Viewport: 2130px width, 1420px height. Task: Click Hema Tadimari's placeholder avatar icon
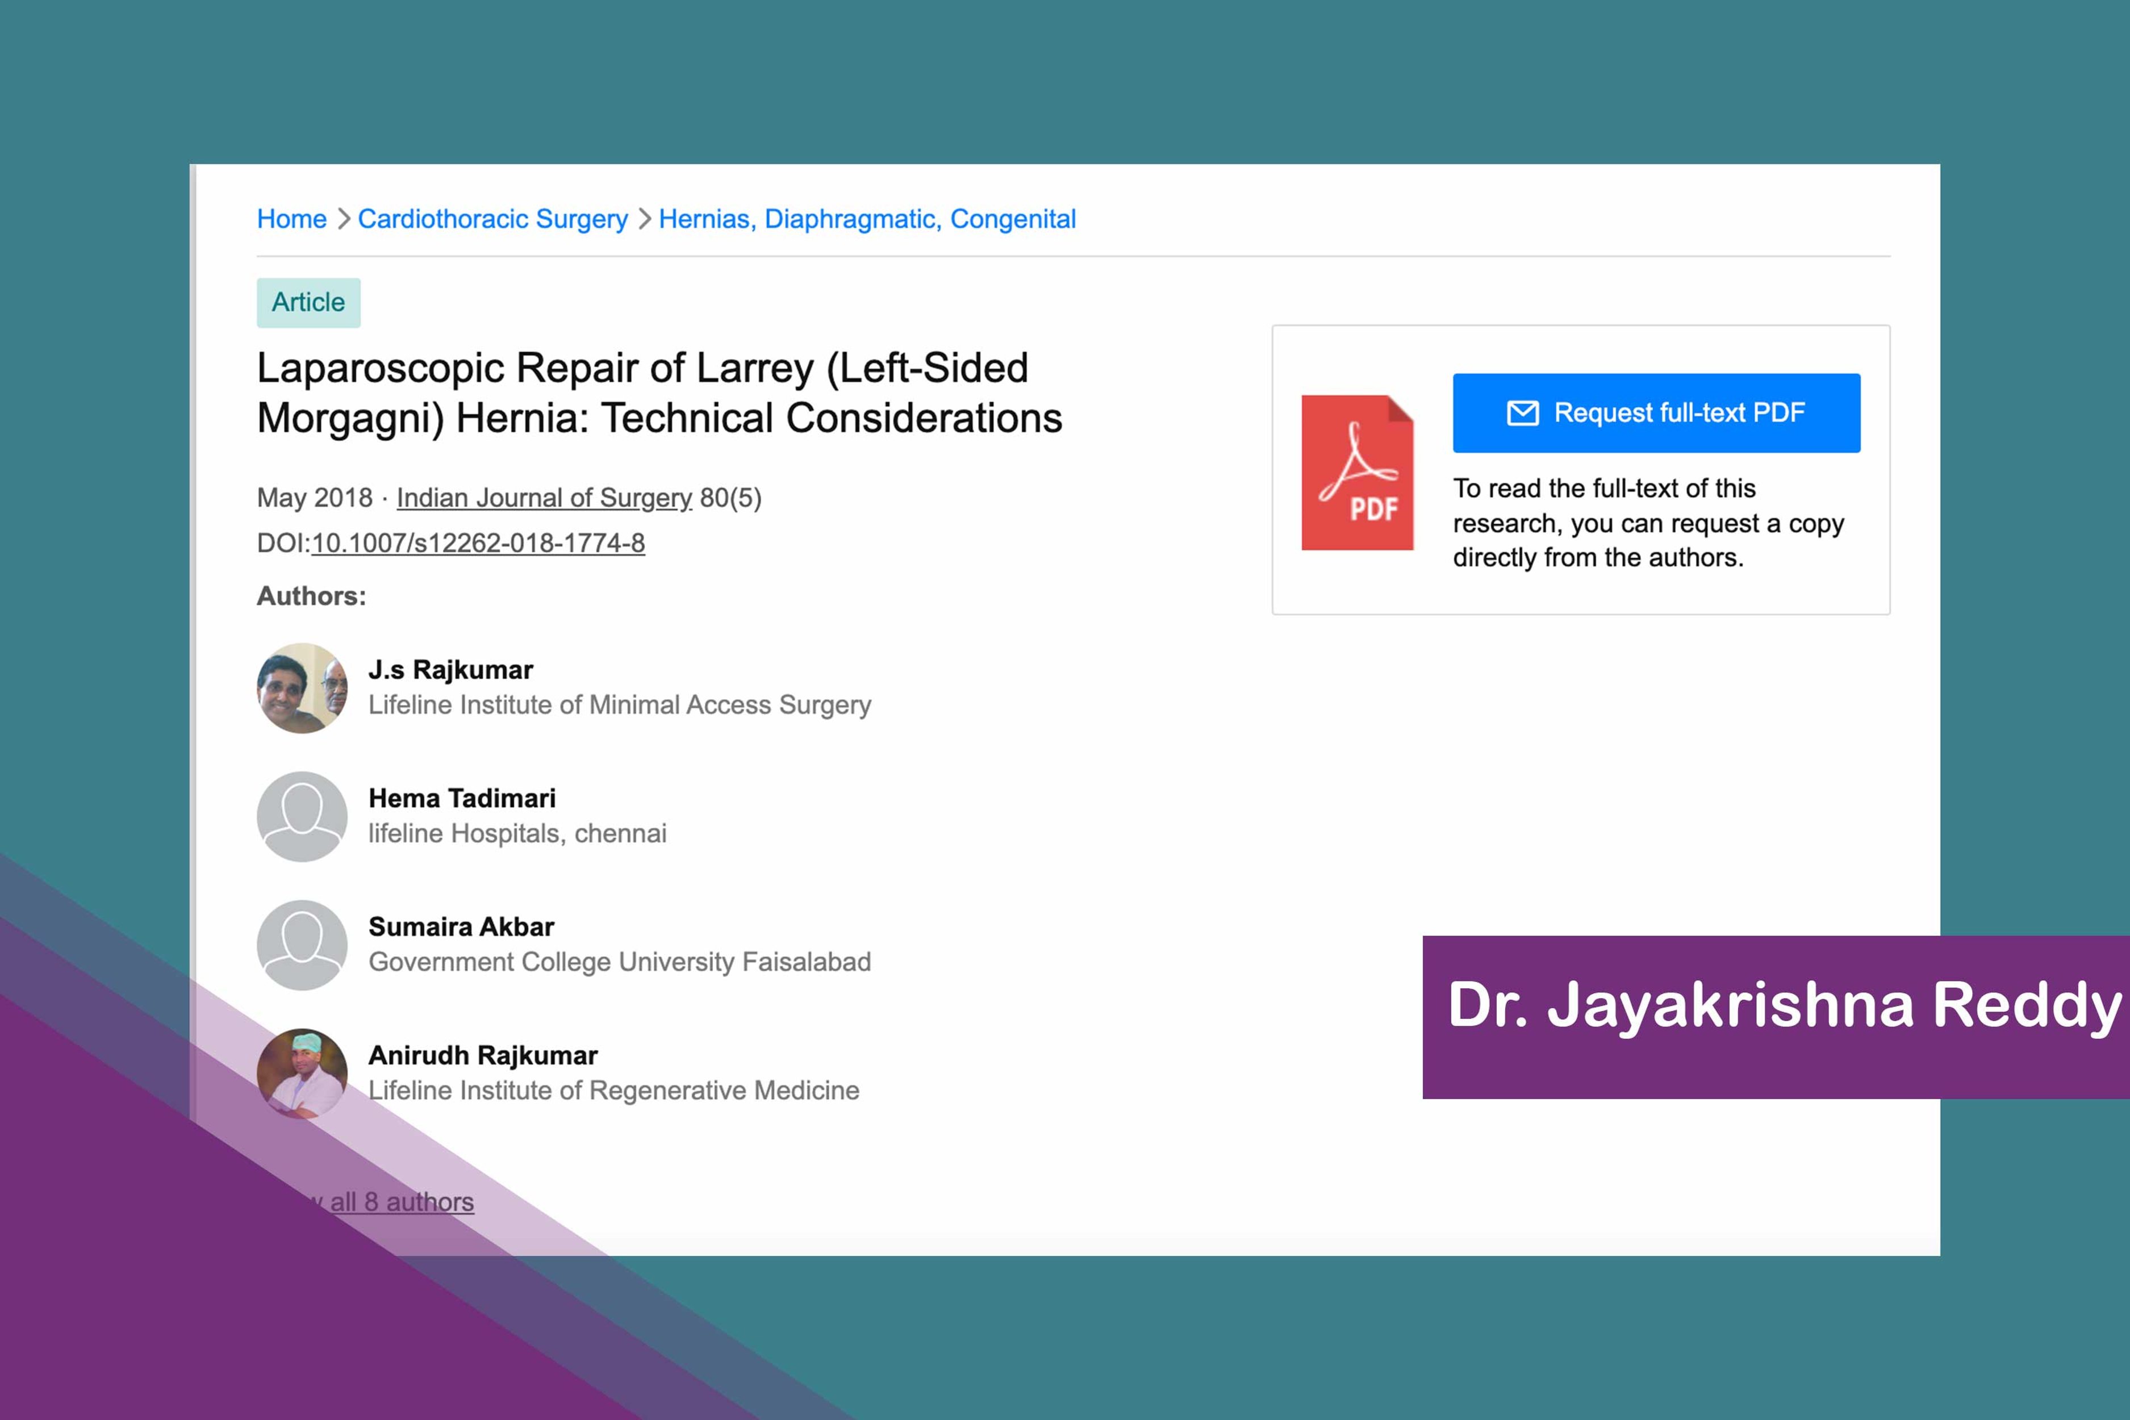click(303, 816)
